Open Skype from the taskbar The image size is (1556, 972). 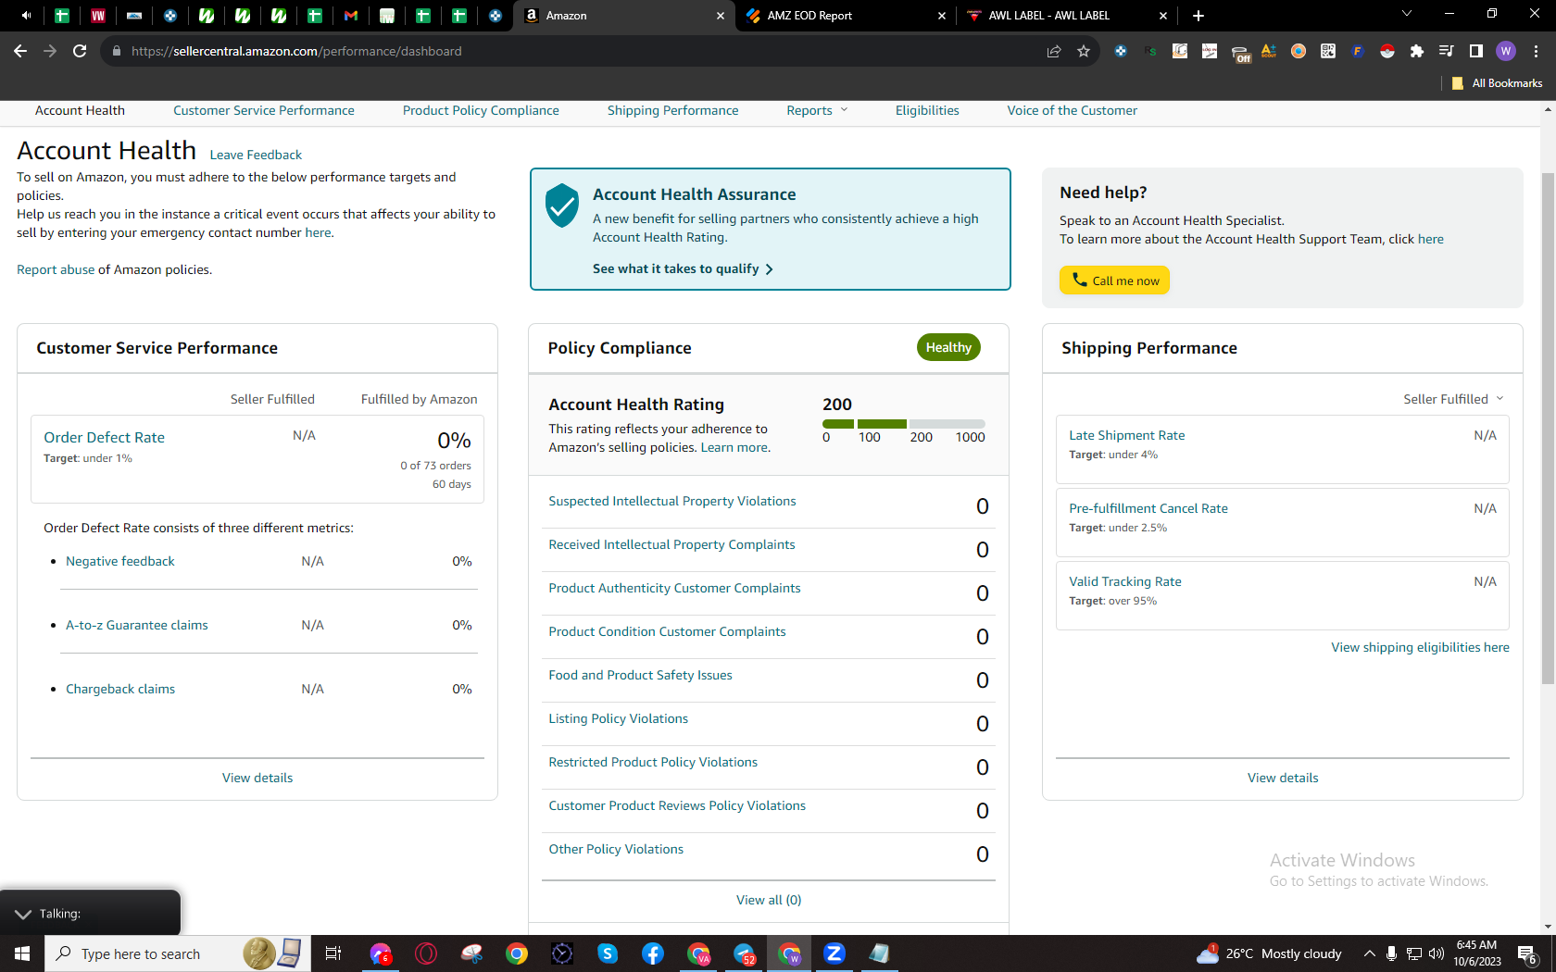608,953
